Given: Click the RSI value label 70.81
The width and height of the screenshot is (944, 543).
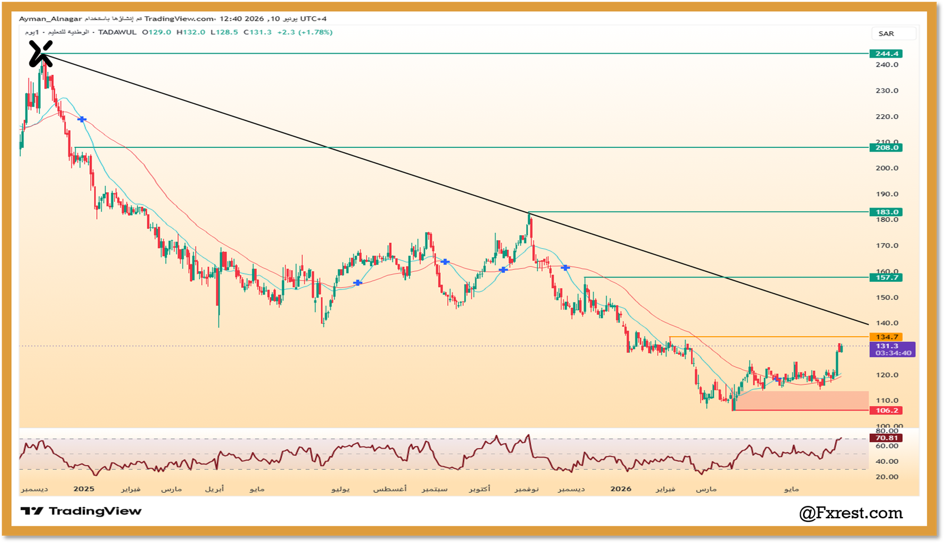Looking at the screenshot, I should tap(886, 438).
